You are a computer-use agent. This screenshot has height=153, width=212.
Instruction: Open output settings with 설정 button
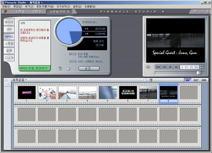(x=89, y=69)
